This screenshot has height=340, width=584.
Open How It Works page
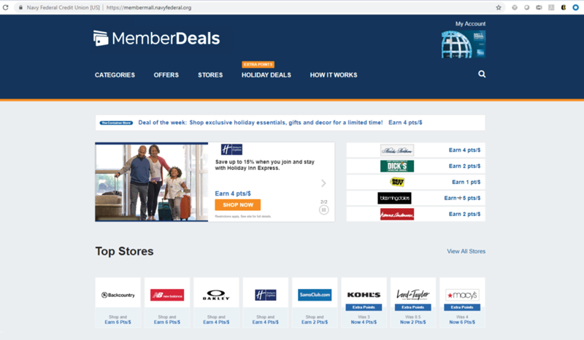pos(334,75)
